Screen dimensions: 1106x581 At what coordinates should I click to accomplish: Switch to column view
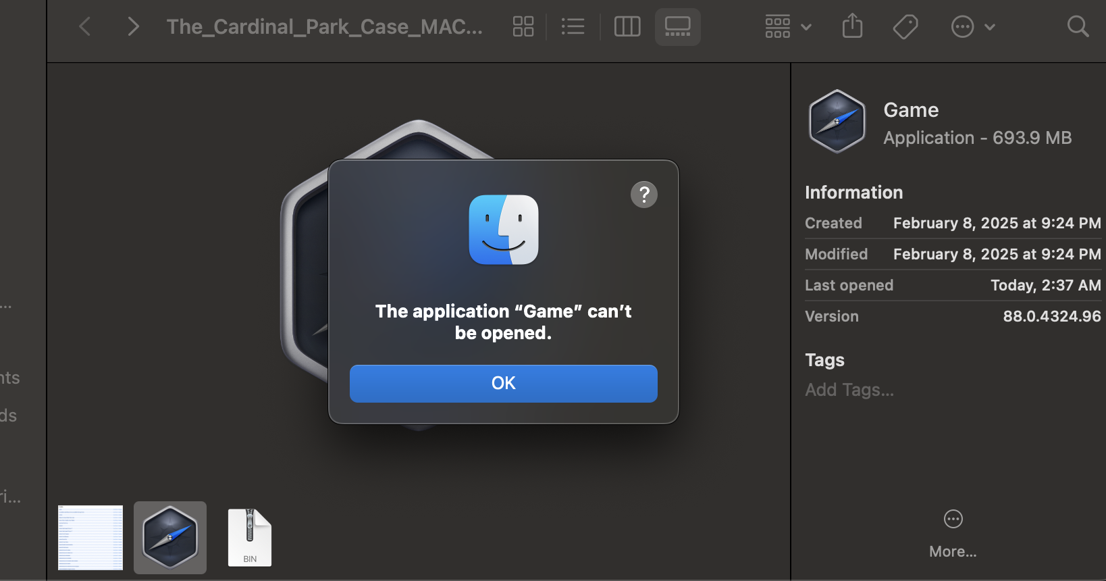tap(627, 27)
